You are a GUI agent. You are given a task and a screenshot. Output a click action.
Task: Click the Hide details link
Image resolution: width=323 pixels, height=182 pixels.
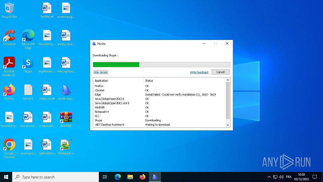point(100,72)
